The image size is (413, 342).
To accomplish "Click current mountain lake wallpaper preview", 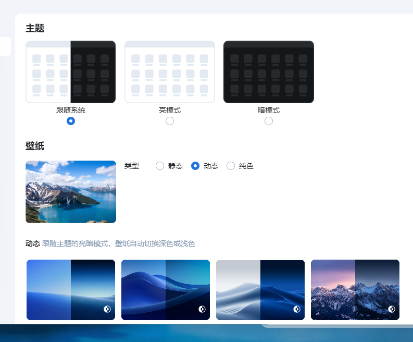I will click(x=71, y=192).
